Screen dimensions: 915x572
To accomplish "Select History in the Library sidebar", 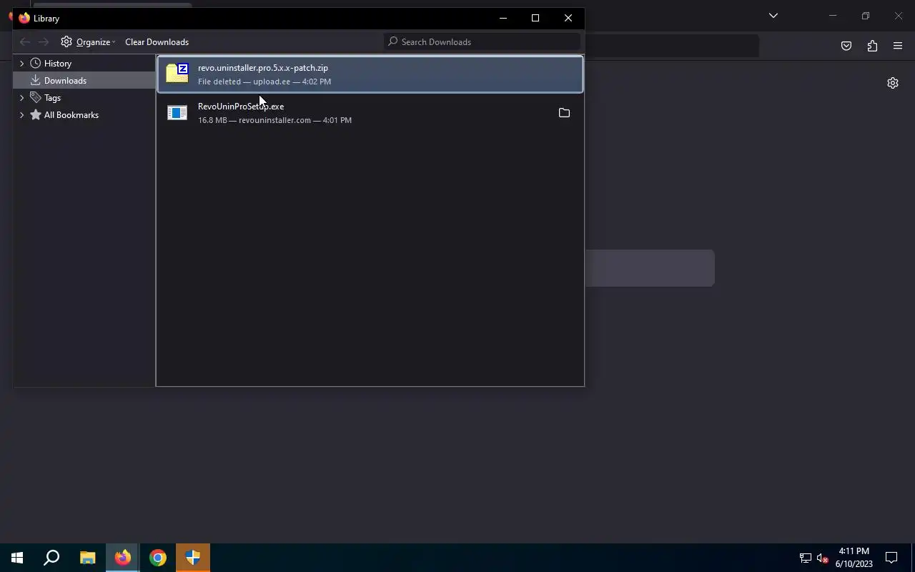I will point(58,63).
